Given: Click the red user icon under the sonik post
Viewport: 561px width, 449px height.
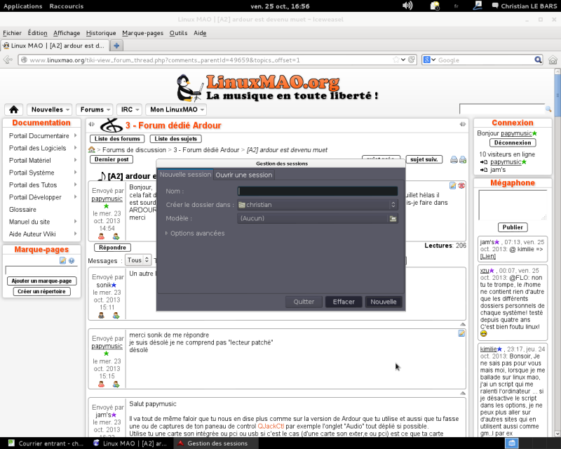Looking at the screenshot, I should [102, 316].
